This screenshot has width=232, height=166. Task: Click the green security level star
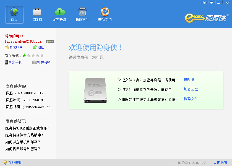[x=24, y=55]
